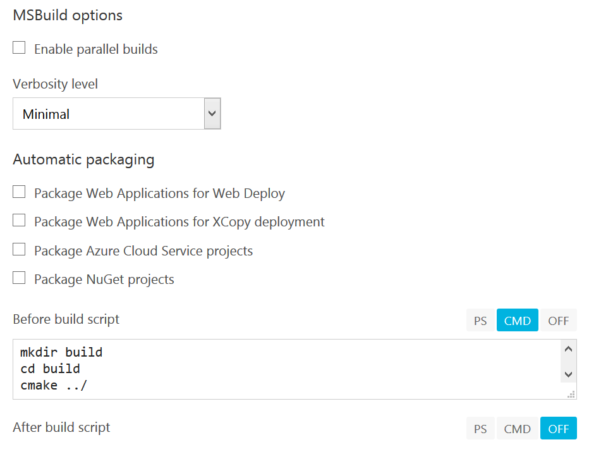Click the 'cmake ../' line in script
589x454 pixels.
[54, 384]
